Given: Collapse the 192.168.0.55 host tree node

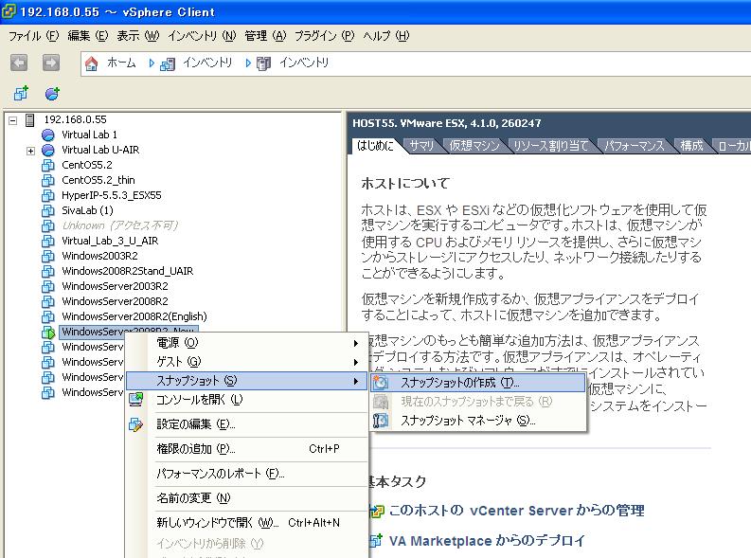Looking at the screenshot, I should pos(13,120).
